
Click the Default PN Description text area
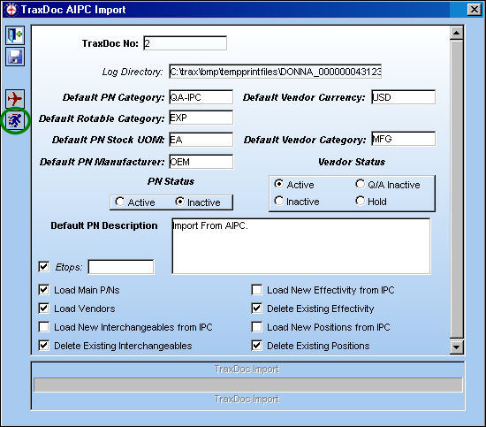pyautogui.click(x=301, y=247)
